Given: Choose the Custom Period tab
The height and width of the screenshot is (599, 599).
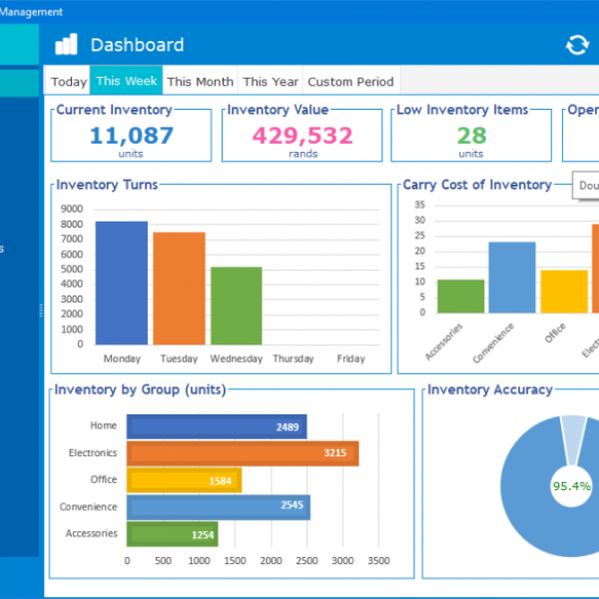Looking at the screenshot, I should tap(349, 82).
